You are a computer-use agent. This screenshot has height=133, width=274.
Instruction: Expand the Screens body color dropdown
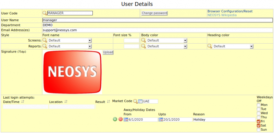tap(185, 41)
